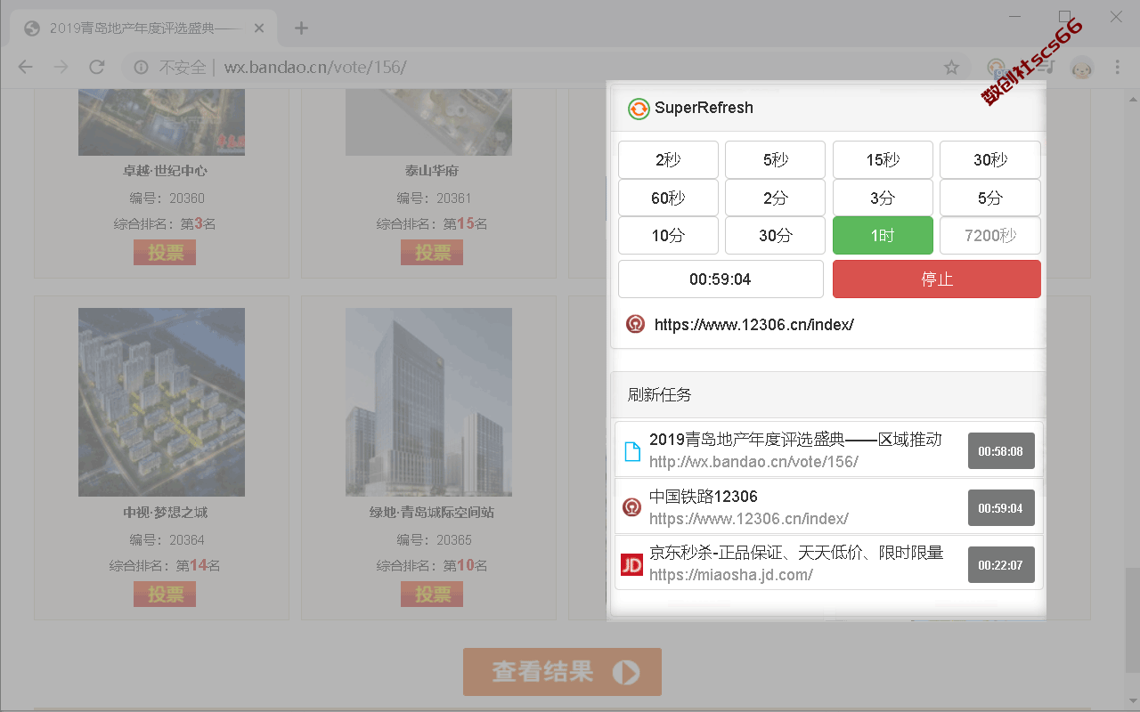Click the 绿地·青岛城际空间站 title text
The image size is (1140, 712).
click(x=432, y=513)
